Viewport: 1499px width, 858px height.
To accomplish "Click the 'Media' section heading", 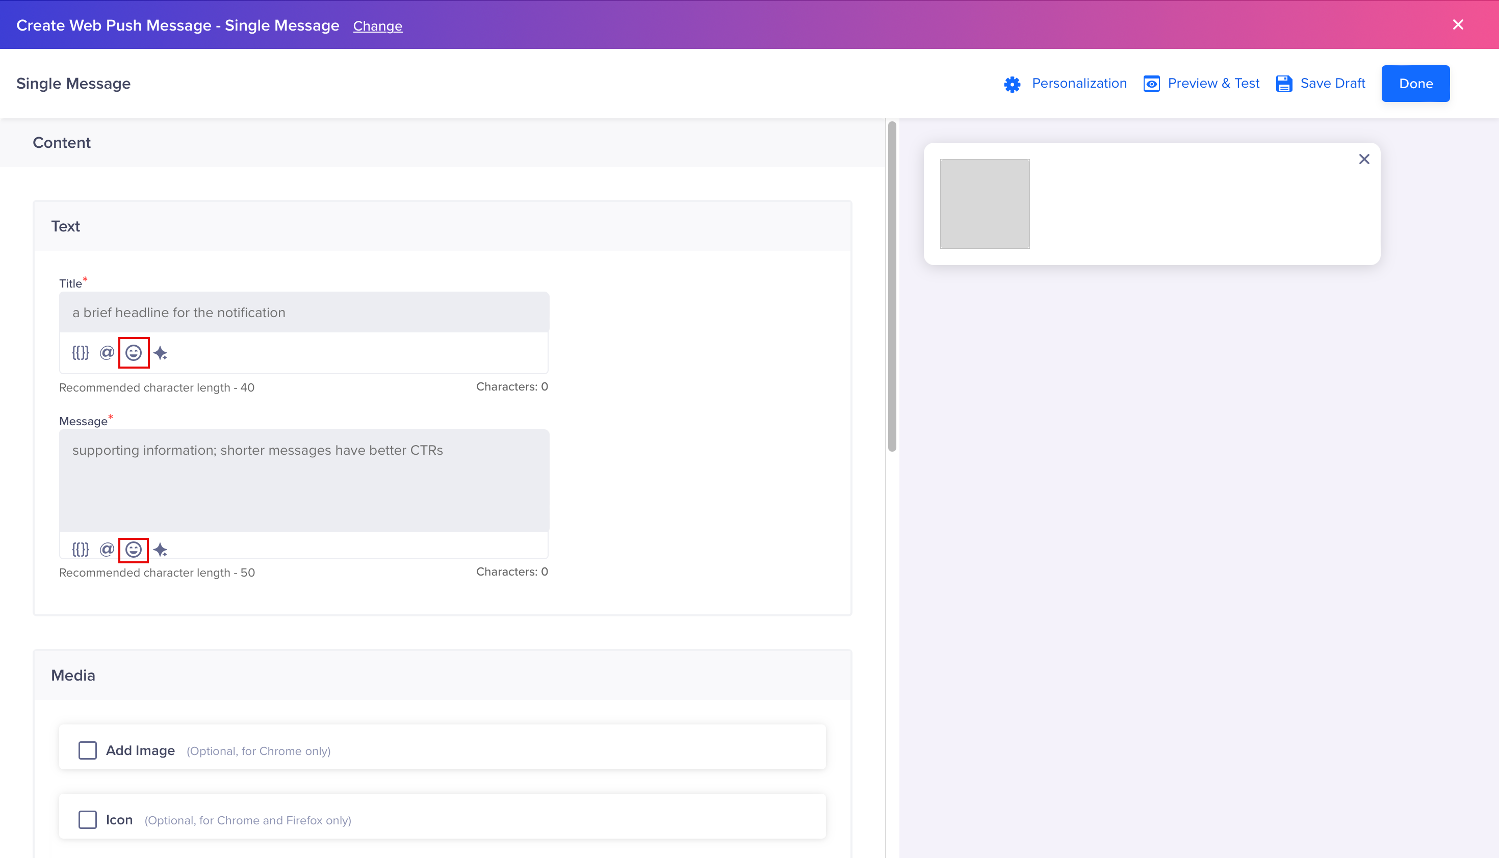I will pos(73,675).
